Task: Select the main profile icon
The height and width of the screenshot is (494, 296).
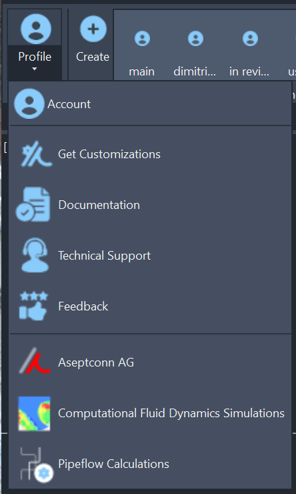Action: click(x=142, y=39)
